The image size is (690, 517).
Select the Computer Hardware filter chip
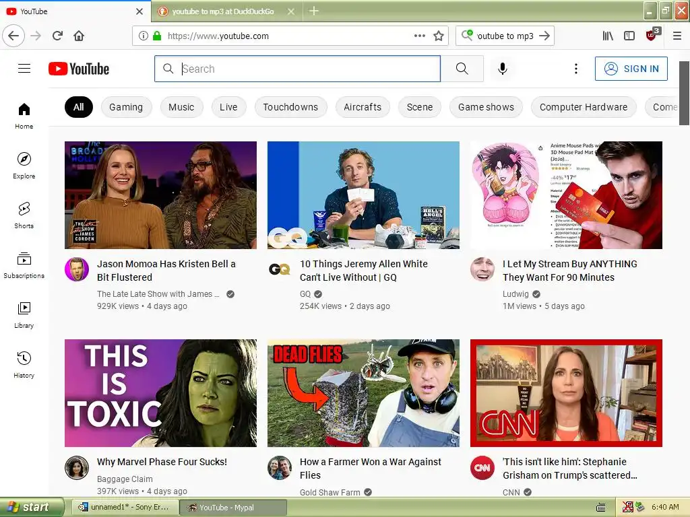pos(584,107)
